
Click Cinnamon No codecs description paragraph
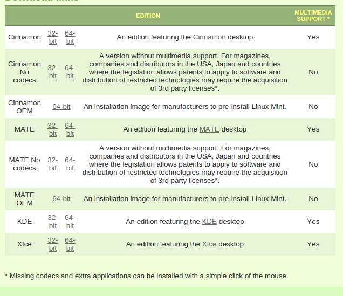tap(185, 72)
